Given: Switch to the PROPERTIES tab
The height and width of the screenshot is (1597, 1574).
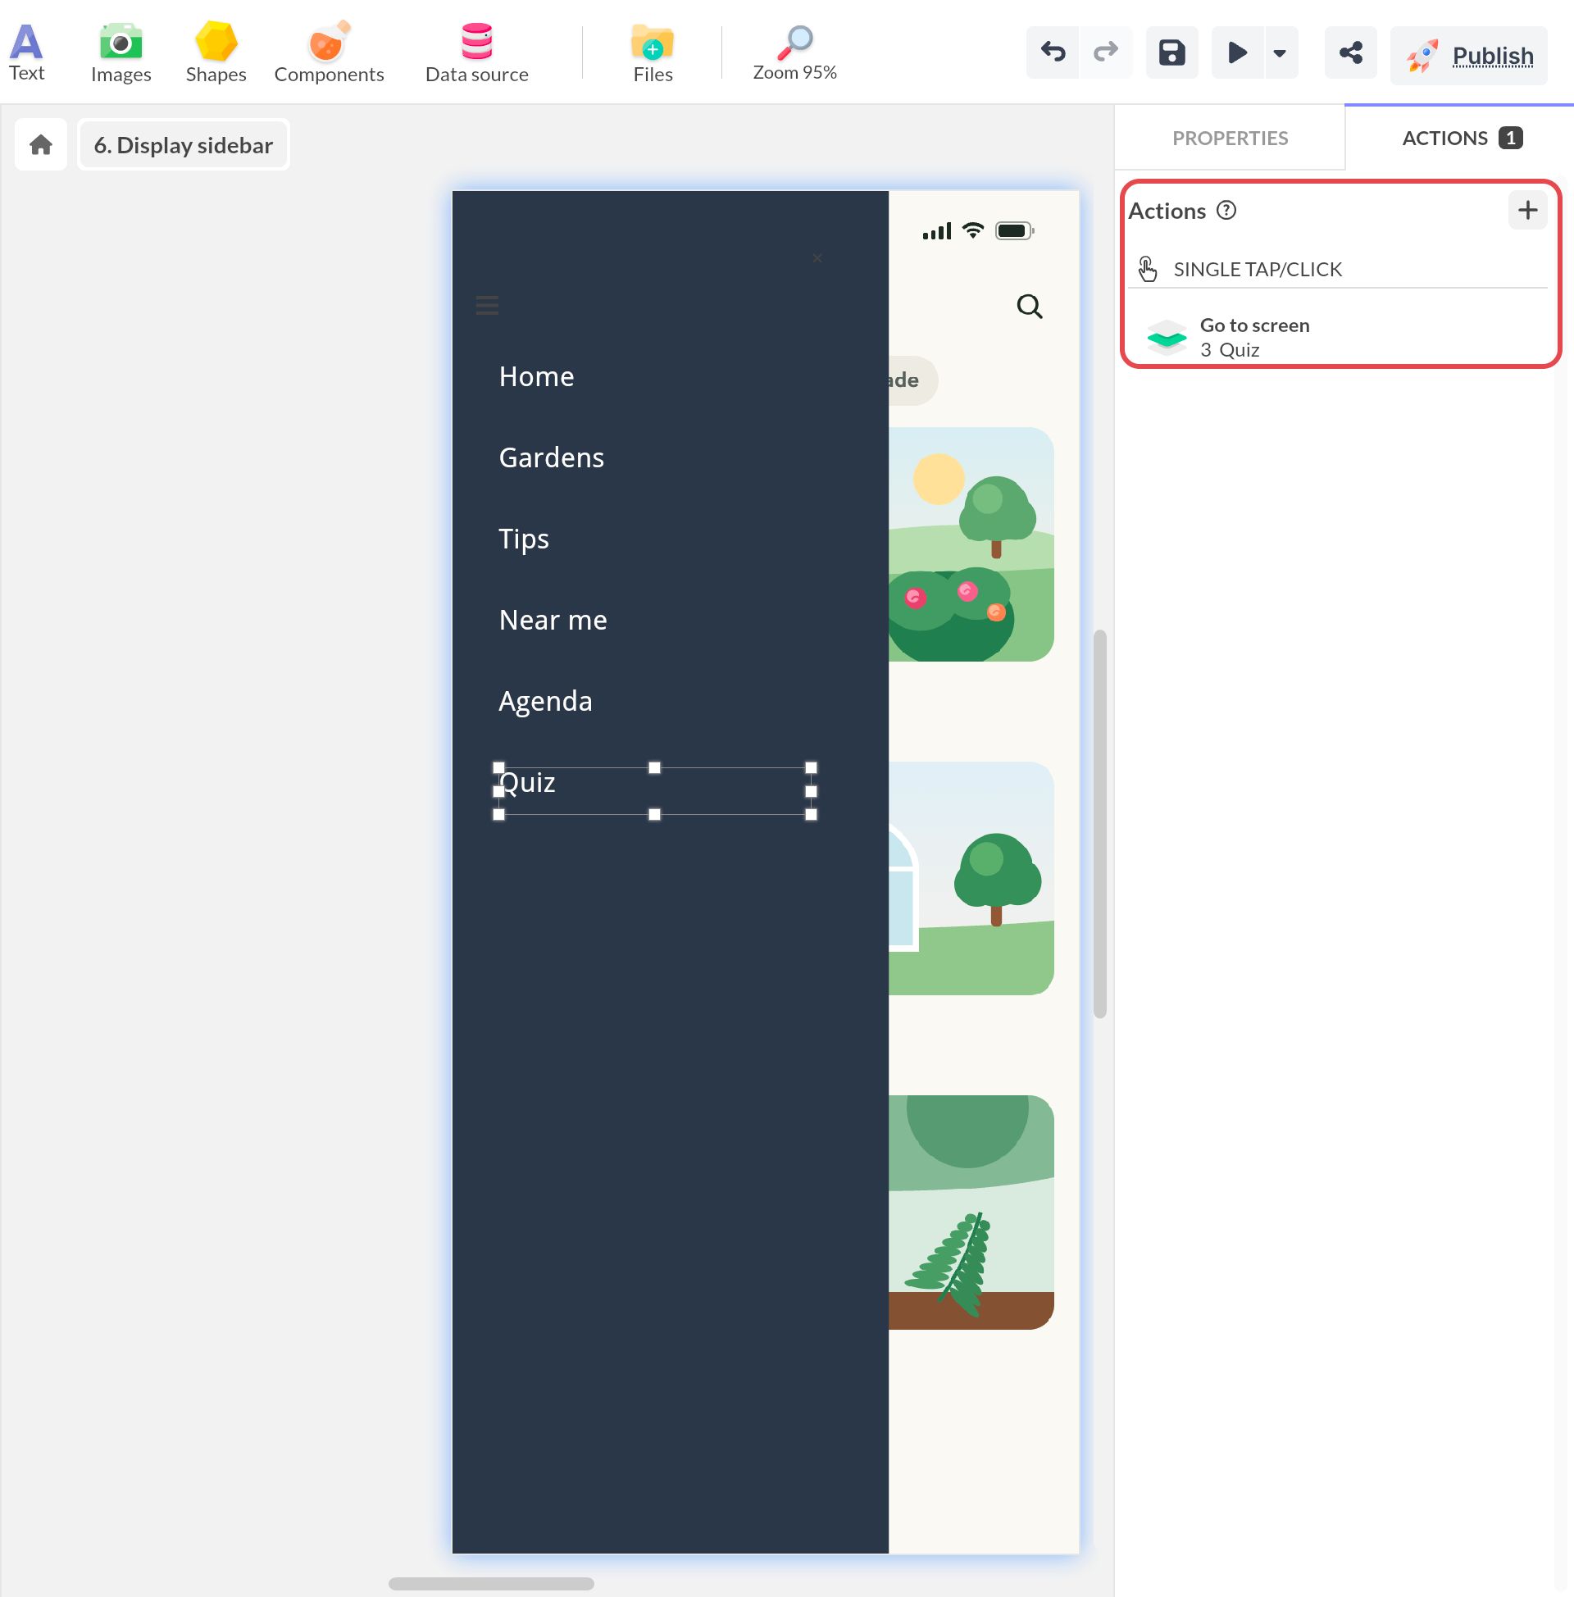Looking at the screenshot, I should [x=1229, y=138].
